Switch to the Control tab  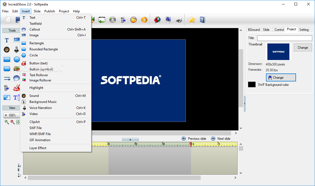tap(279, 30)
